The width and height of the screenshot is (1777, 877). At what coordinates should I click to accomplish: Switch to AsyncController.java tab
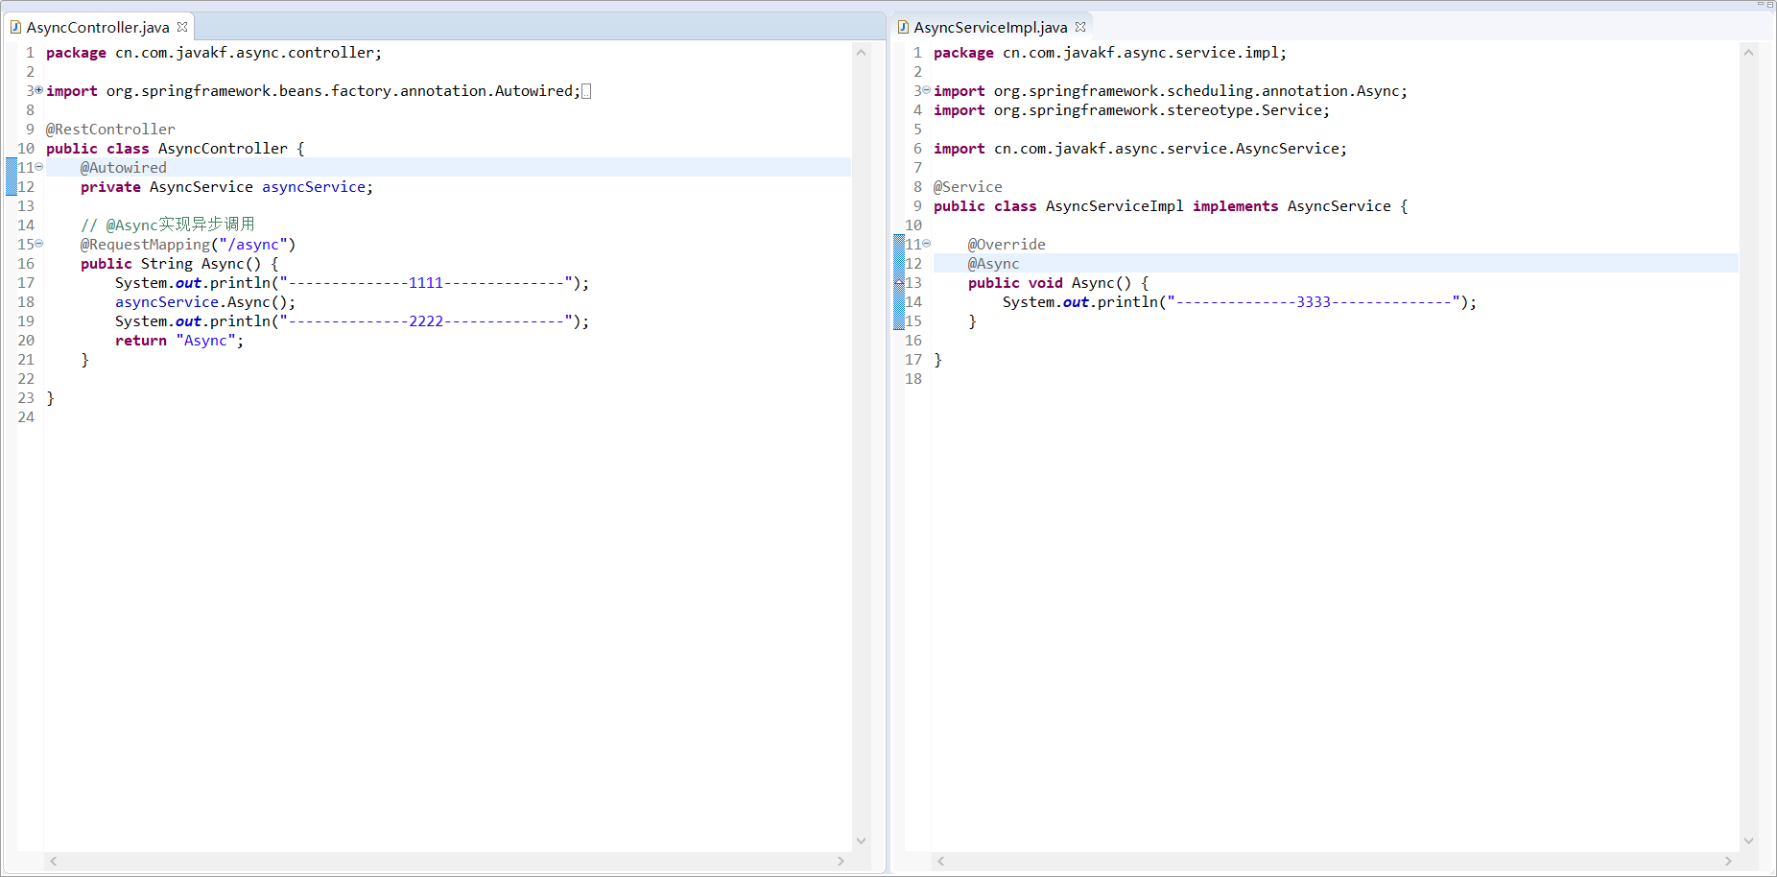[98, 27]
